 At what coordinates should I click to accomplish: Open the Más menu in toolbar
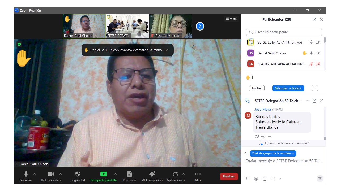click(198, 174)
